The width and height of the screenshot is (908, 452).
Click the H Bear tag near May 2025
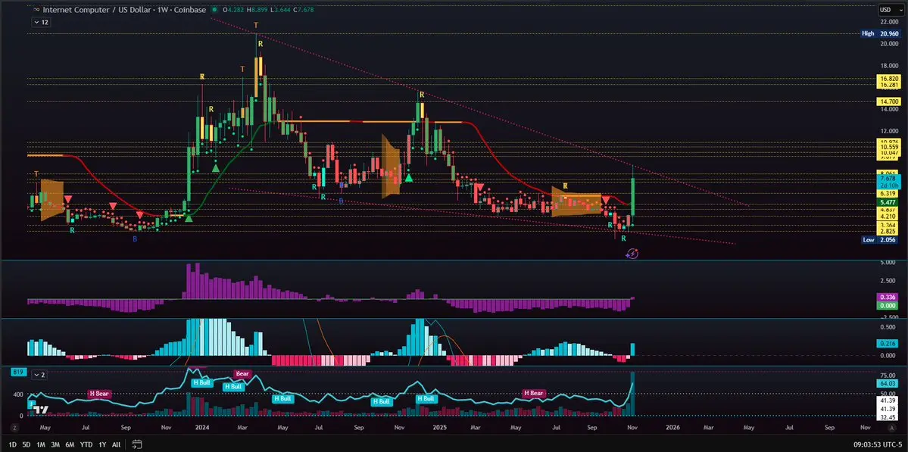click(534, 393)
